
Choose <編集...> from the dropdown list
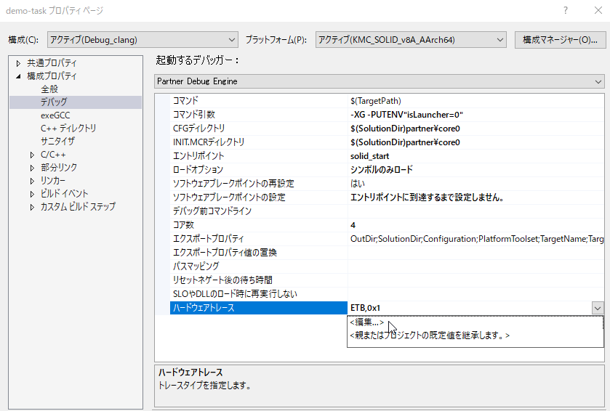tap(366, 322)
